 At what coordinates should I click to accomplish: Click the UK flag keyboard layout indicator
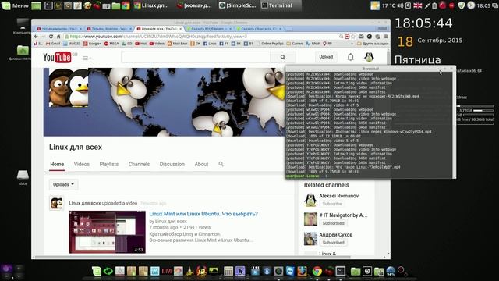pyautogui.click(x=418, y=5)
